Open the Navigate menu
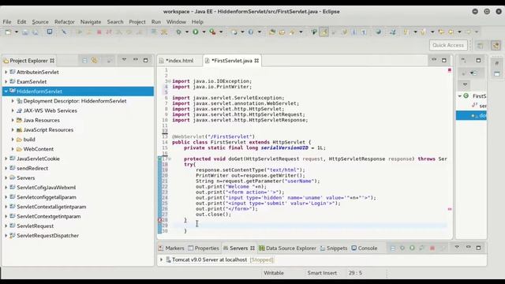 pos(91,22)
